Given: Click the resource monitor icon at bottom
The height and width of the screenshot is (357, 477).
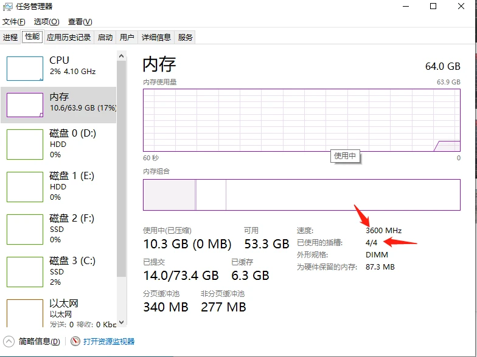Looking at the screenshot, I should coord(75,341).
